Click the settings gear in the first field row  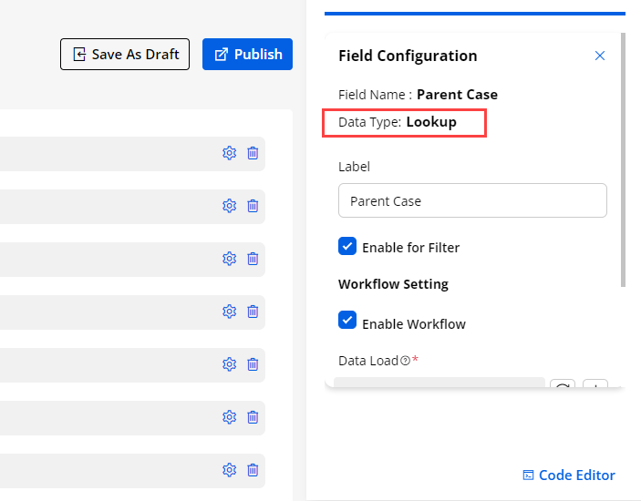[229, 153]
